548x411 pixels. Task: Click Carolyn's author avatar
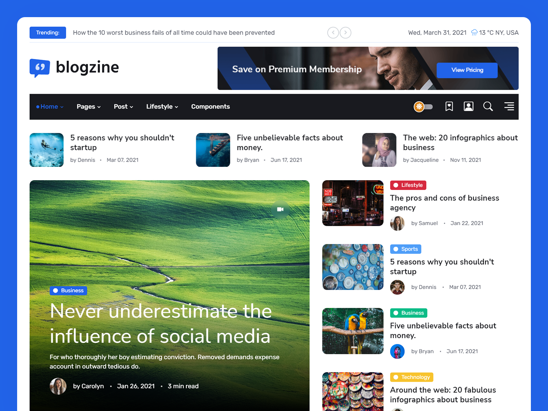click(x=58, y=386)
